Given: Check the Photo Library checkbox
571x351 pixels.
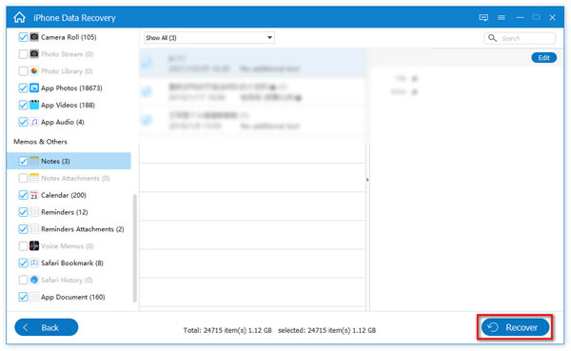Looking at the screenshot, I should coord(23,71).
